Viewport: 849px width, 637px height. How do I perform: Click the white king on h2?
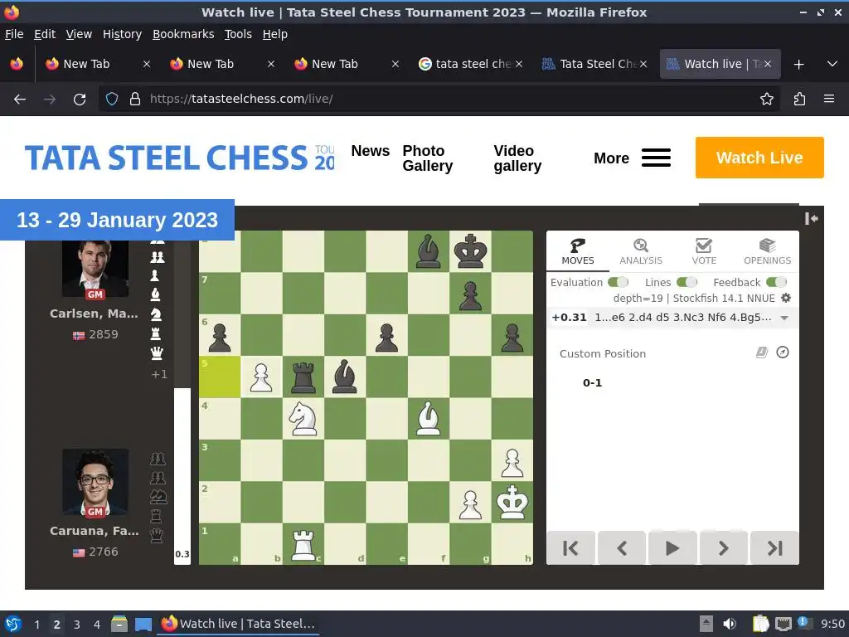(512, 502)
